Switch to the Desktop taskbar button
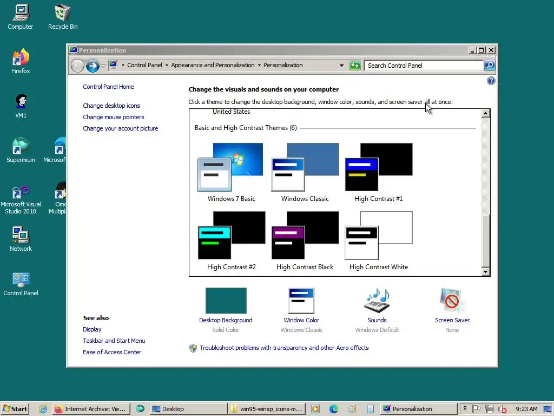Screen dimensions: 554x416 click(x=188, y=409)
